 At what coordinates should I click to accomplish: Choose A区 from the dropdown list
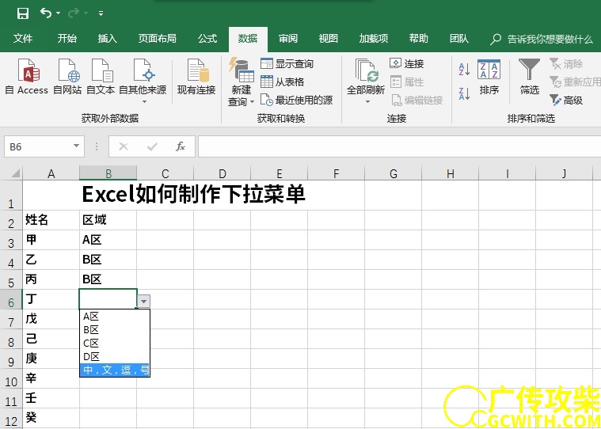[115, 317]
